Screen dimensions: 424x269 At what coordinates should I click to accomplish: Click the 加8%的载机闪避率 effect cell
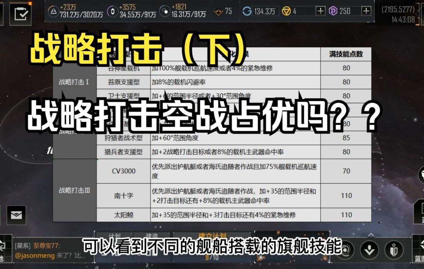pos(236,82)
